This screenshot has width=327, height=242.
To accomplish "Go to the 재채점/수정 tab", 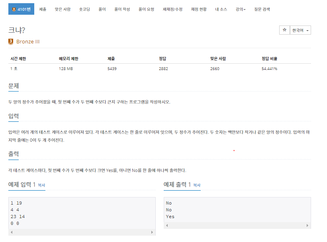I will coord(173,9).
